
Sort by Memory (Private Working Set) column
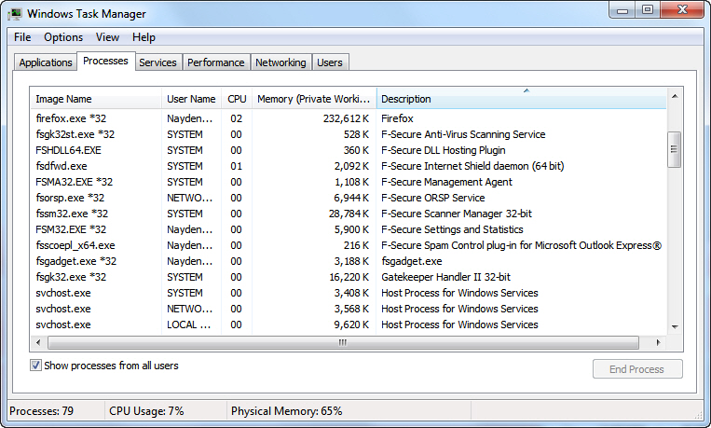[313, 99]
